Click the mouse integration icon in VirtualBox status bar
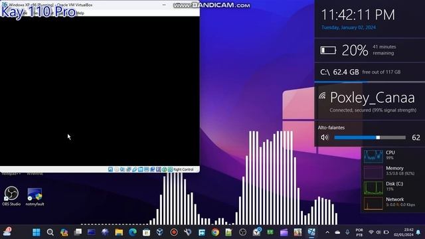 164,169
